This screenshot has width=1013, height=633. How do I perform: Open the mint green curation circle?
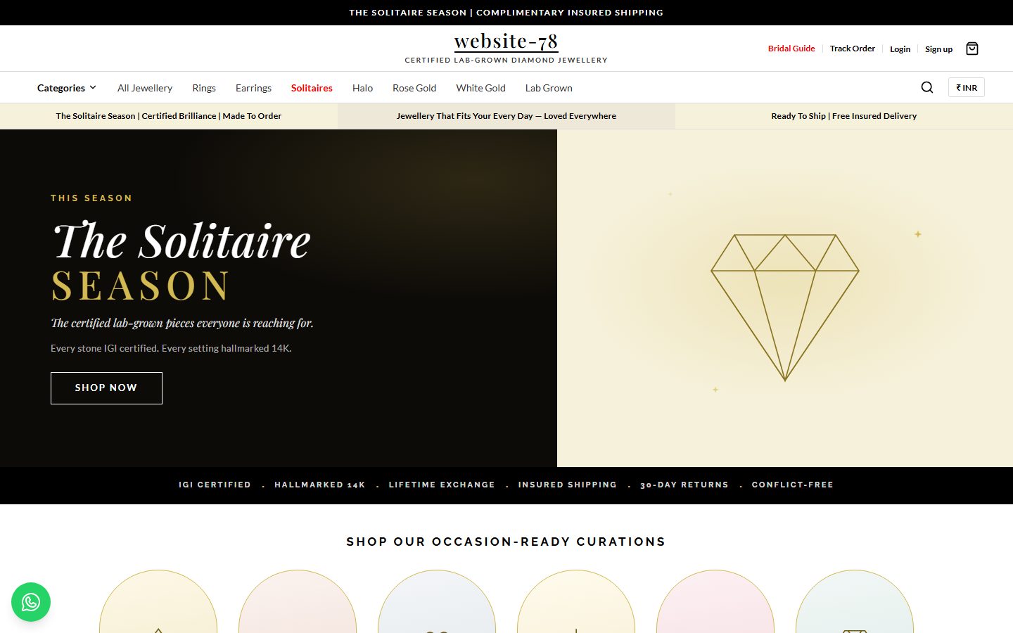point(855,601)
